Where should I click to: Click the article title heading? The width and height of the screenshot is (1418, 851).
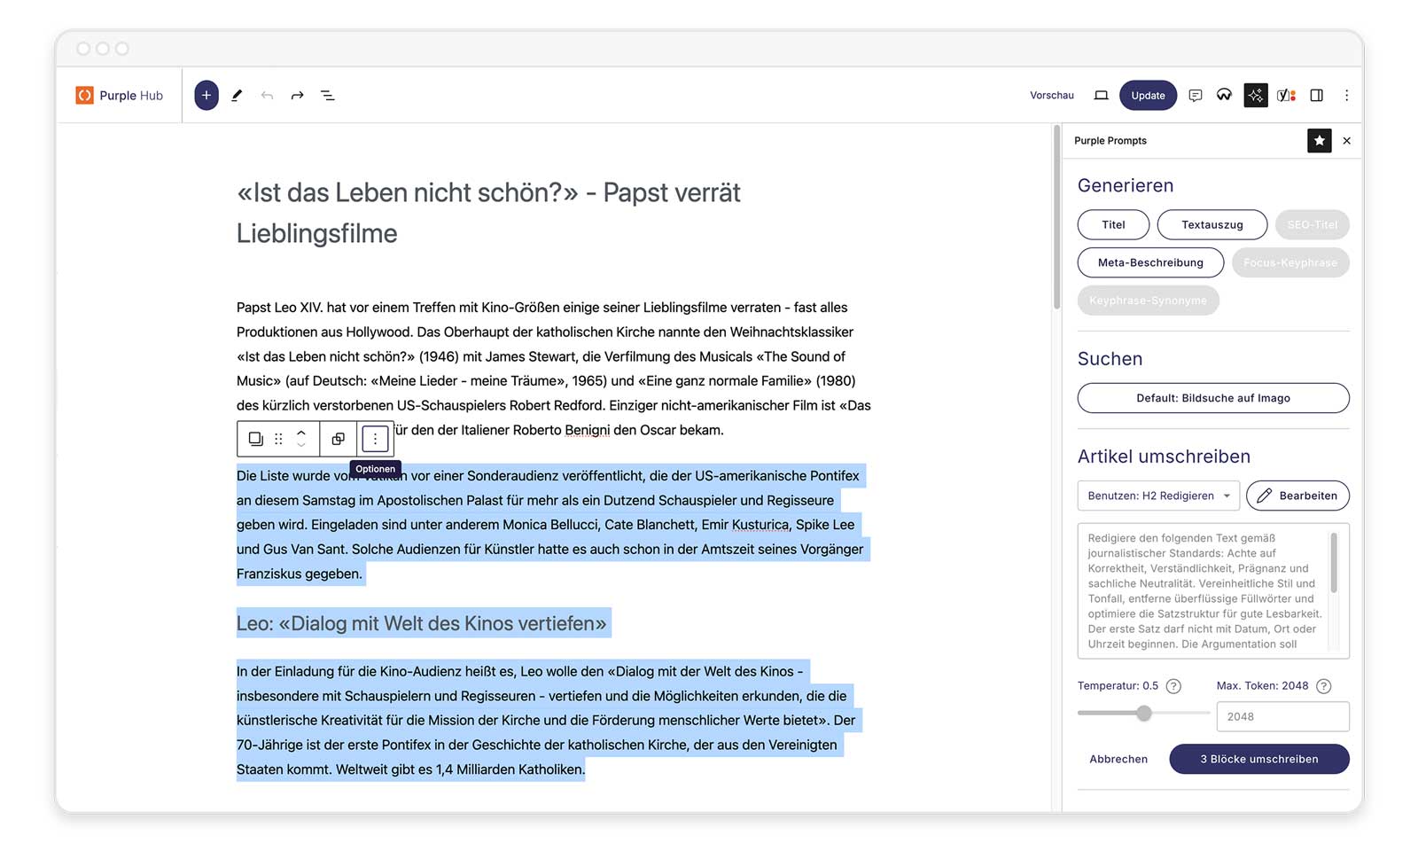click(x=488, y=213)
